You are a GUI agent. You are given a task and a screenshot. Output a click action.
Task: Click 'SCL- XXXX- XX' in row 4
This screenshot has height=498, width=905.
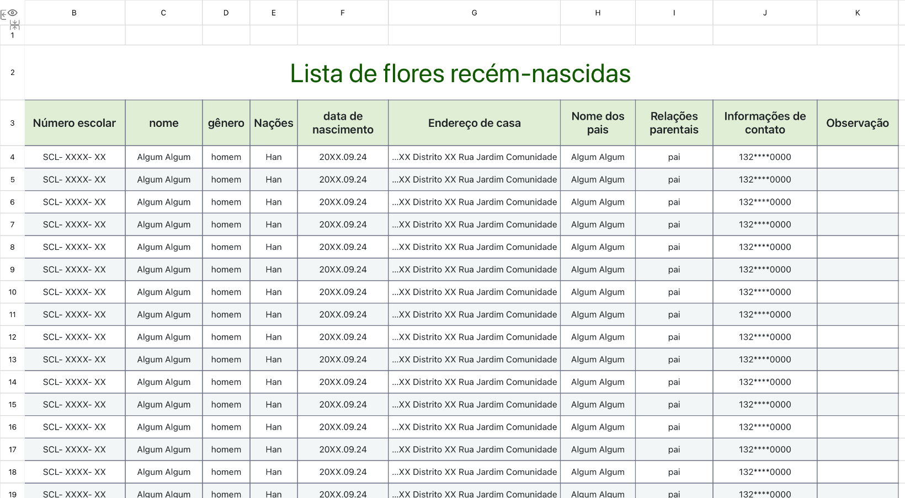(74, 157)
